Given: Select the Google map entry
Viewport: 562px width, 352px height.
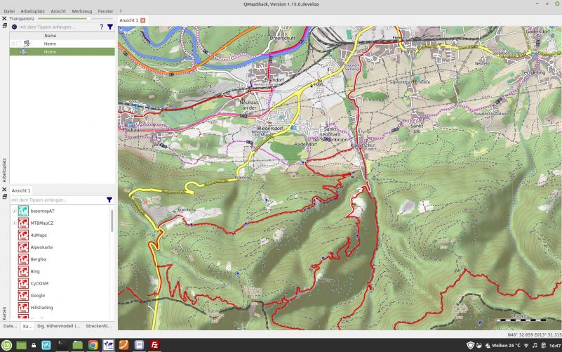Looking at the screenshot, I should (x=38, y=295).
